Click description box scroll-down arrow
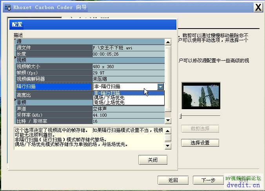265x191 pixels. (x=168, y=146)
